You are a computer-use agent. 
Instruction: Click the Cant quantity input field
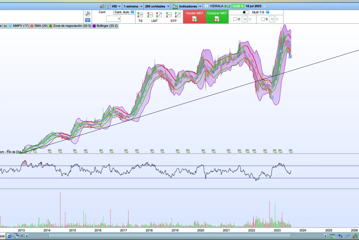coord(113,19)
